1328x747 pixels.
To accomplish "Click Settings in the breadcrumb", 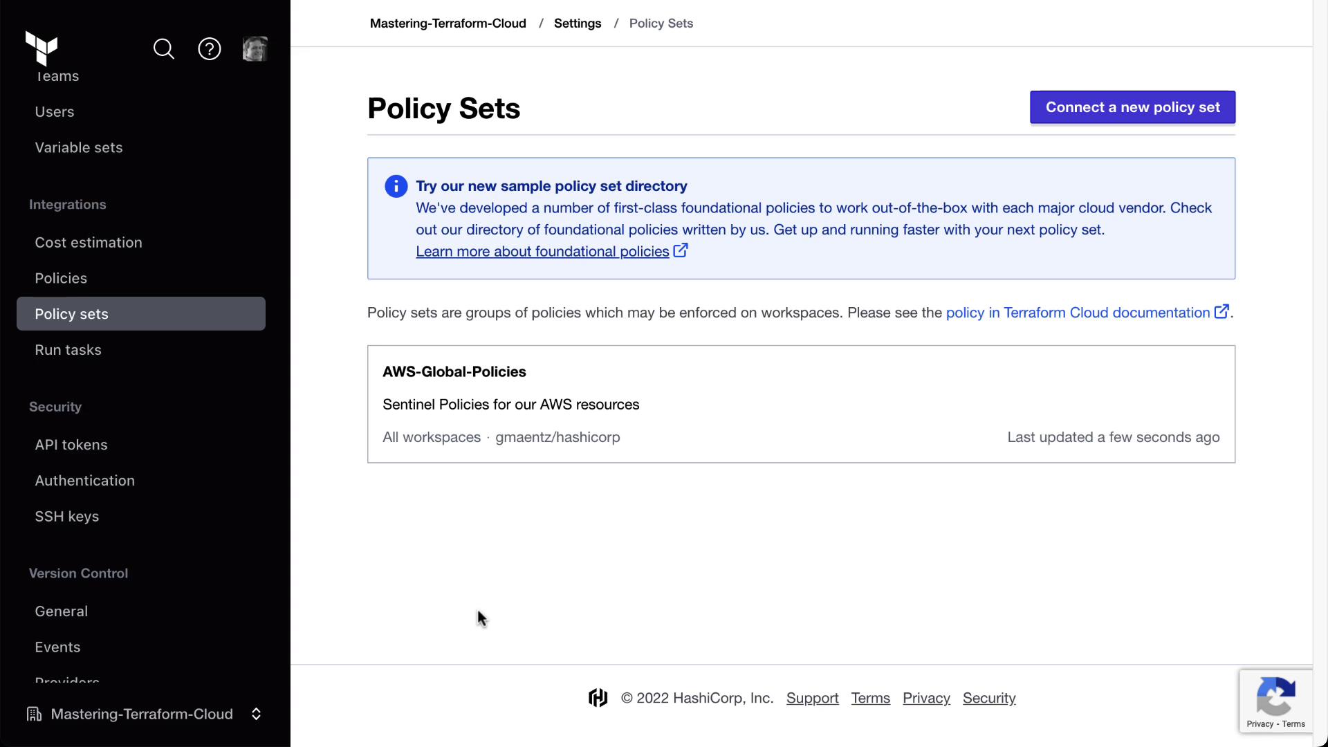I will (578, 24).
